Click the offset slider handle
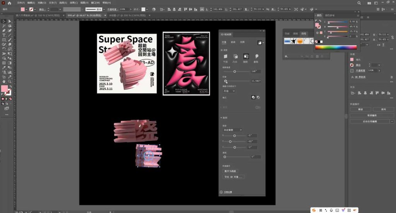This screenshot has width=396, height=213. [225, 81]
